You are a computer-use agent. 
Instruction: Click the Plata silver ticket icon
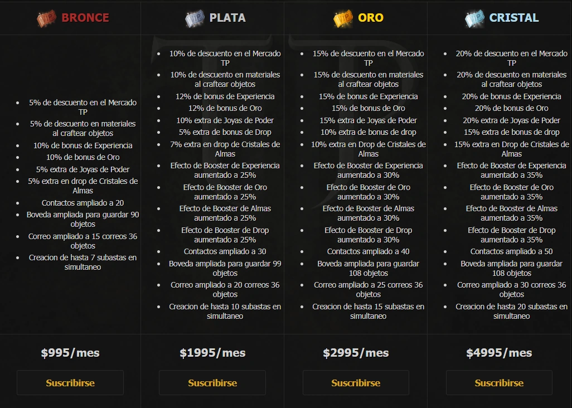[x=195, y=18]
